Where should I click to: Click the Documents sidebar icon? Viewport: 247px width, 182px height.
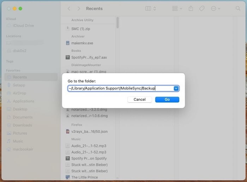click(x=9, y=117)
